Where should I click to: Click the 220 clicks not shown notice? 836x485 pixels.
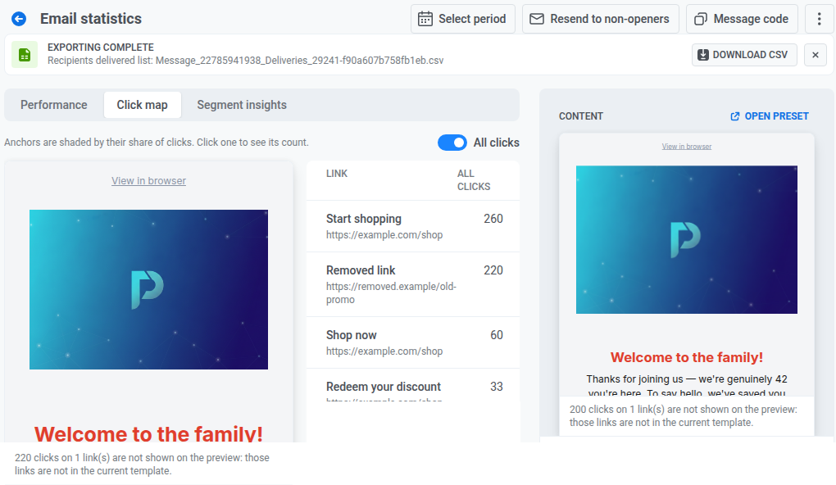142,465
